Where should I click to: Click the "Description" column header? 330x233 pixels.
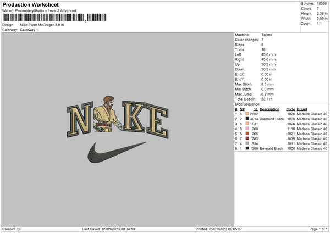pyautogui.click(x=269, y=109)
